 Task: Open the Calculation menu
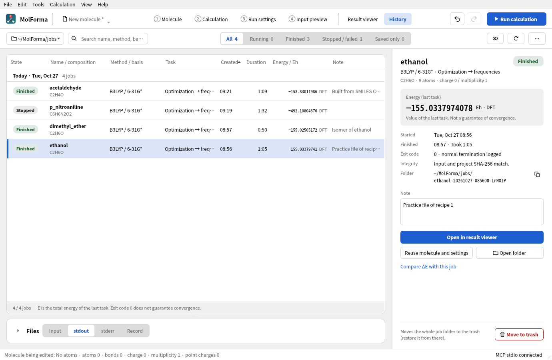[62, 4]
